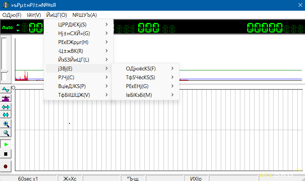This screenshot has height=181, width=305.
Task: Click the horizontal compress arrows icon
Action: pyautogui.click(x=6, y=115)
